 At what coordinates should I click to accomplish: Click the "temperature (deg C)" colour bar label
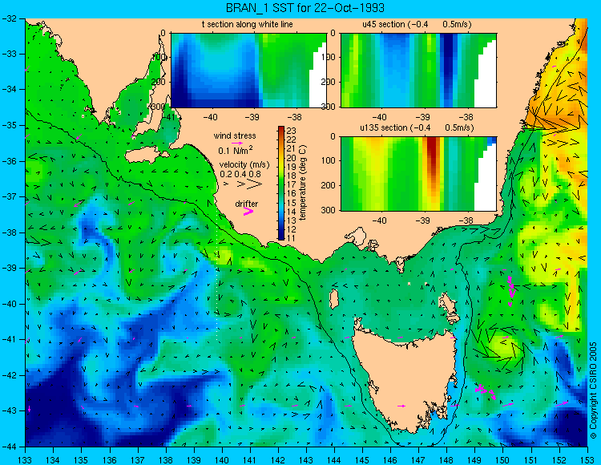coord(303,183)
